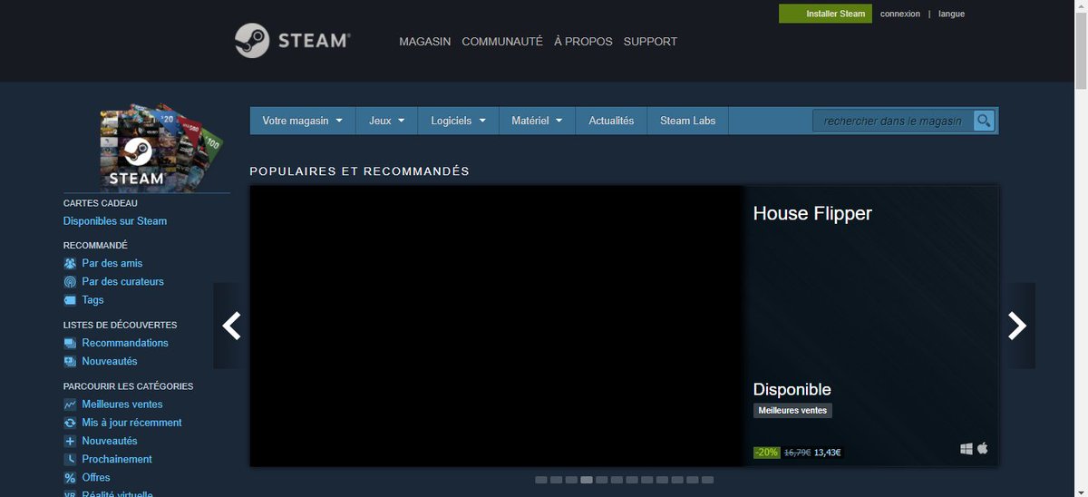
Task: Click the curators broadcast icon in the sidebar
Action: [70, 282]
